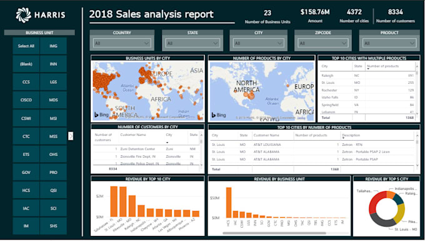This screenshot has height=241, width=425.
Task: Click the 8334 Number of customers card
Action: pyautogui.click(x=396, y=16)
